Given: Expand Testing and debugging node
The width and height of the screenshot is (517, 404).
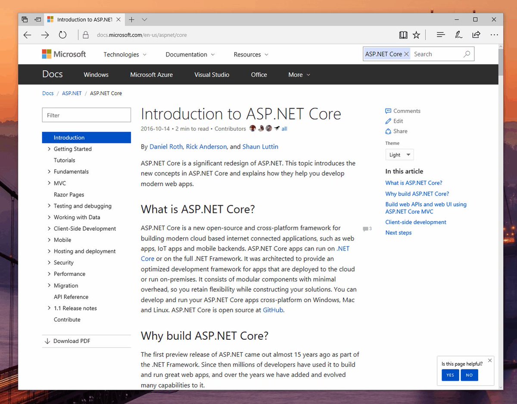Looking at the screenshot, I should (x=49, y=206).
